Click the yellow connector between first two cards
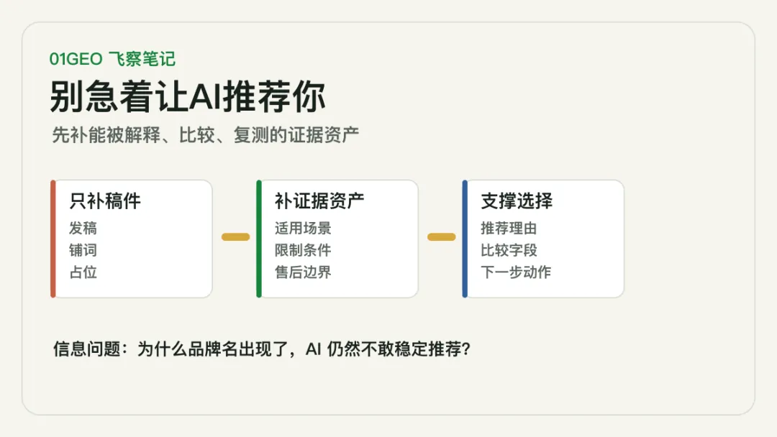Screen dimensions: 777x437 click(x=235, y=237)
